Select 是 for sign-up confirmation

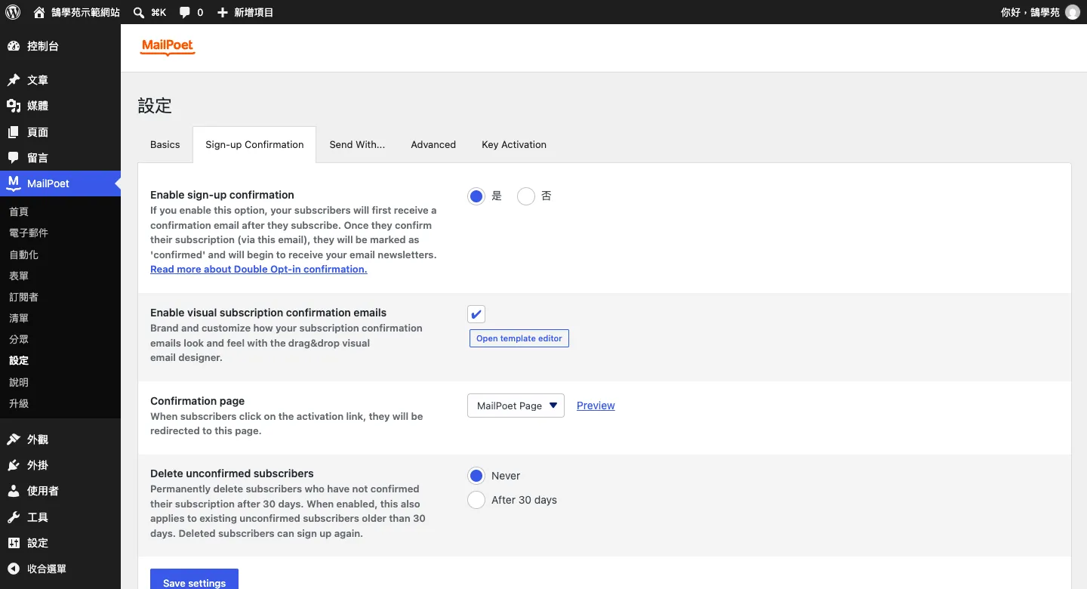pos(476,196)
